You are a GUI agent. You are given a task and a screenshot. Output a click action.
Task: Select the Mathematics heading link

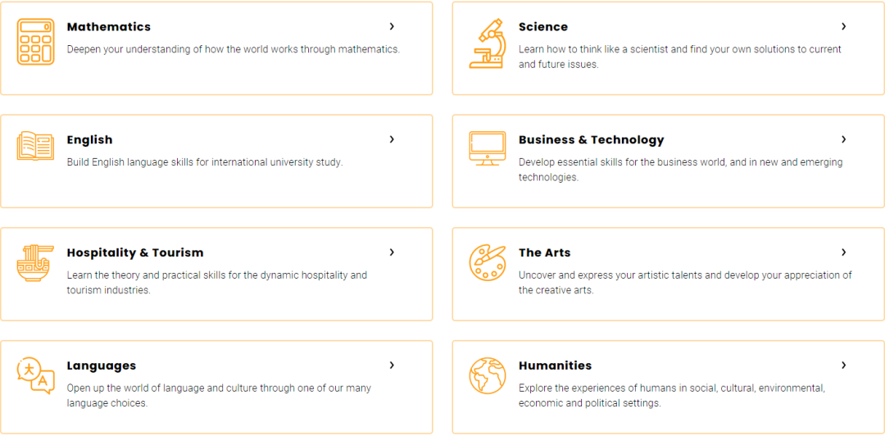pyautogui.click(x=109, y=26)
